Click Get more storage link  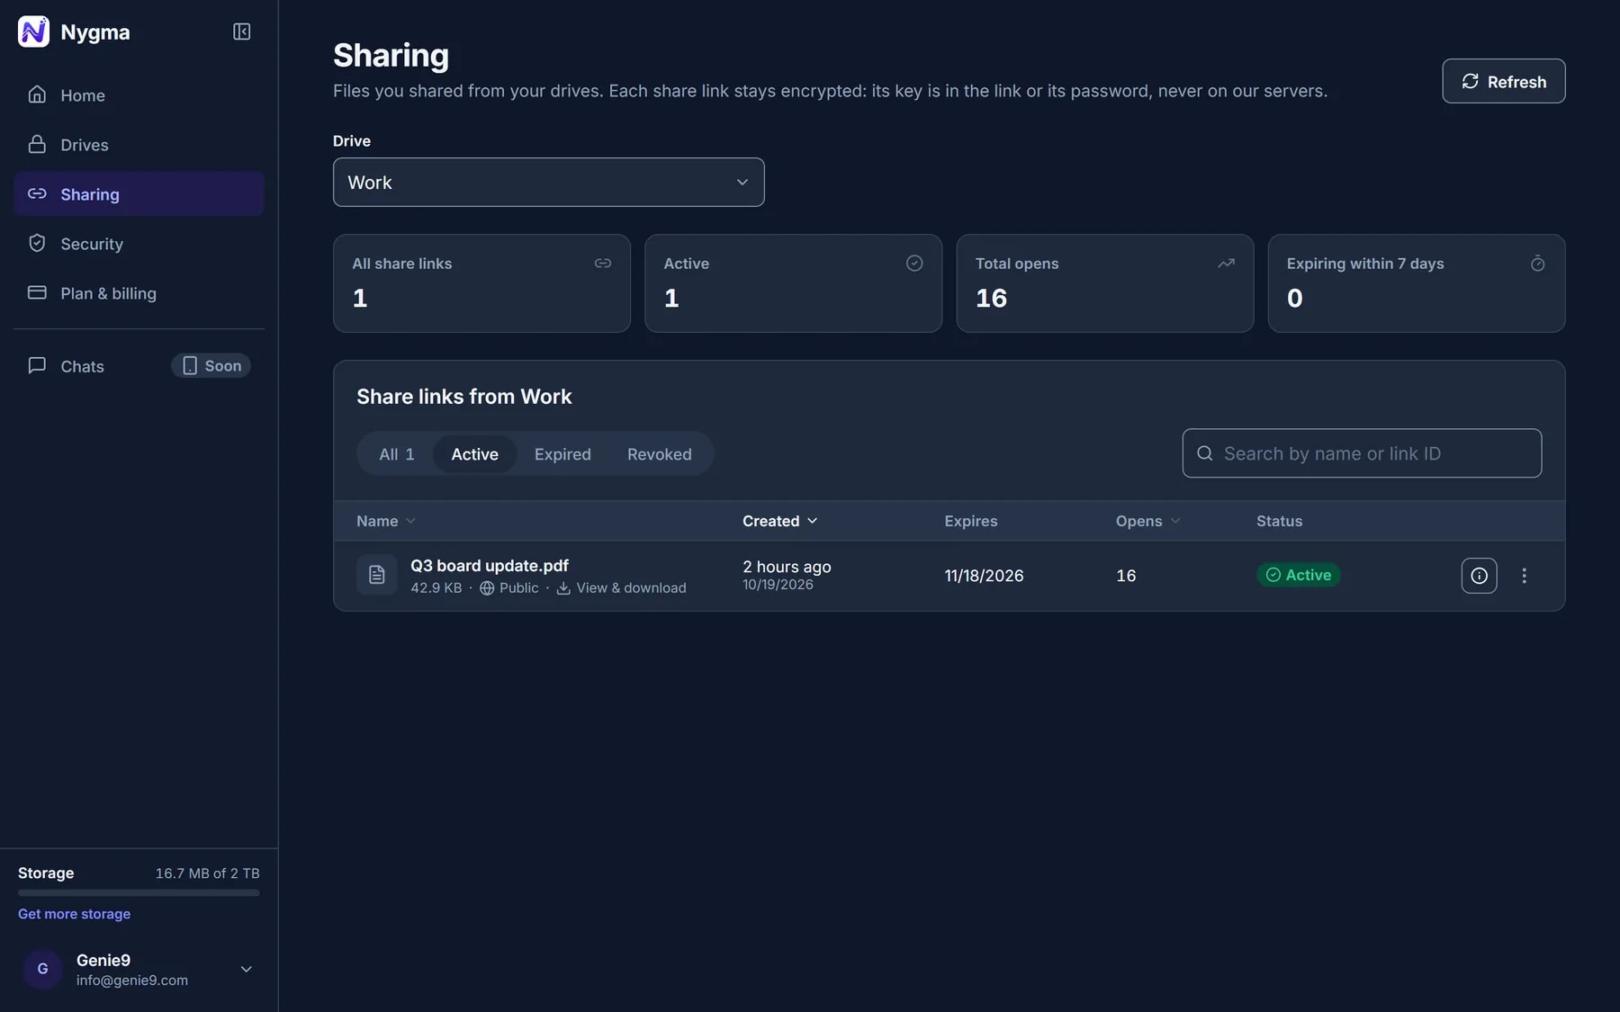point(74,913)
